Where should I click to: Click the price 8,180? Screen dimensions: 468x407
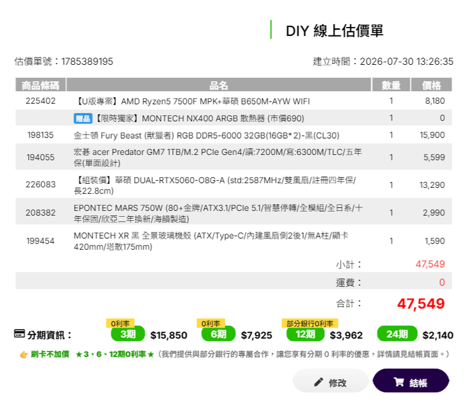tap(435, 101)
